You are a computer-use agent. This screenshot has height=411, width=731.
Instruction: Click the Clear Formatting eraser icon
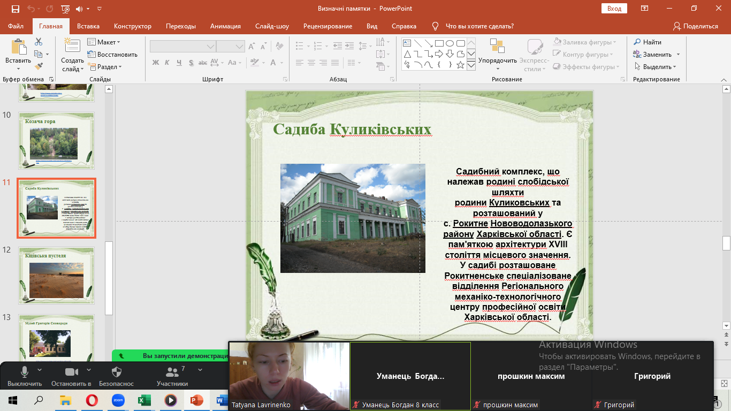278,47
